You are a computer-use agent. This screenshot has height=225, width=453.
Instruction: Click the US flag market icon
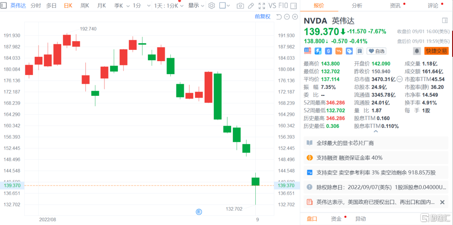[x=308, y=51]
